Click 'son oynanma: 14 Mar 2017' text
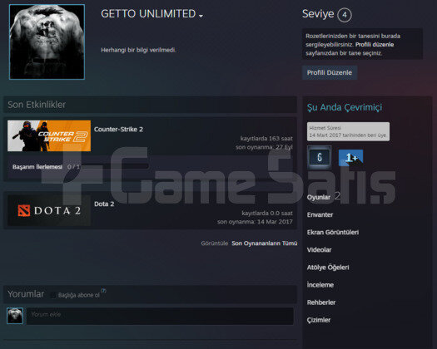The height and width of the screenshot is (349, 437). (255, 222)
